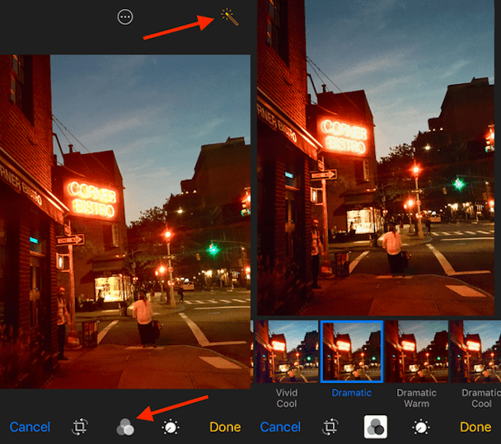Tap Cancel in the right filter screen
501x444 pixels.
pyautogui.click(x=280, y=427)
